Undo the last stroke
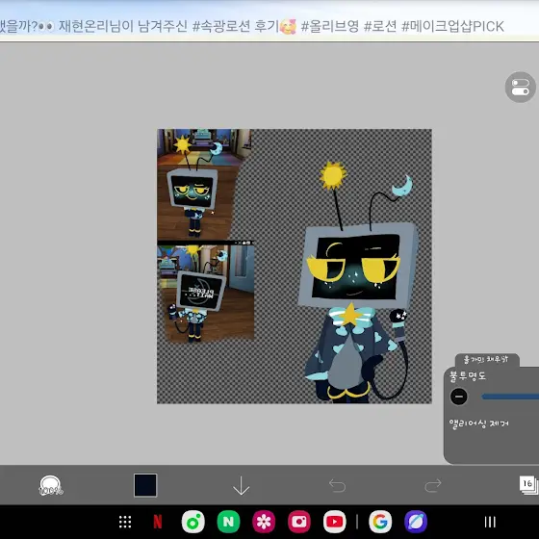Viewport: 539px width, 539px height. [x=337, y=485]
